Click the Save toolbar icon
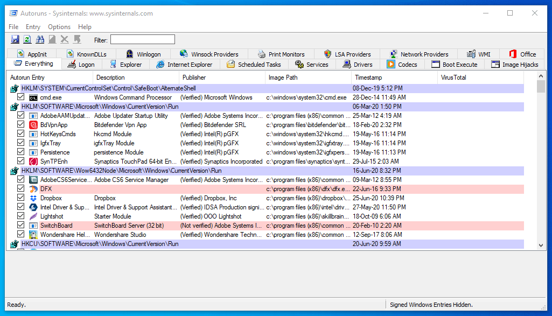The image size is (552, 316). coord(15,39)
